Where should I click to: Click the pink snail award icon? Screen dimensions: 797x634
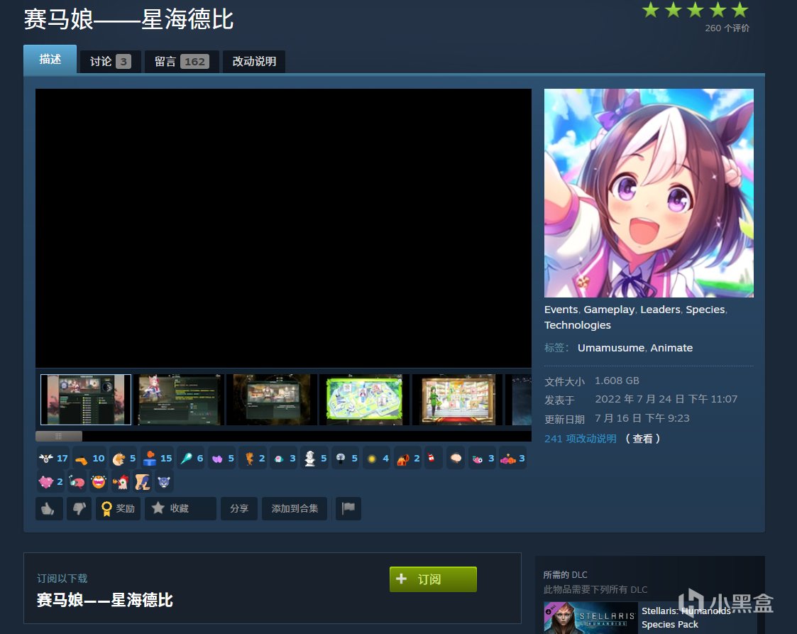(x=77, y=481)
